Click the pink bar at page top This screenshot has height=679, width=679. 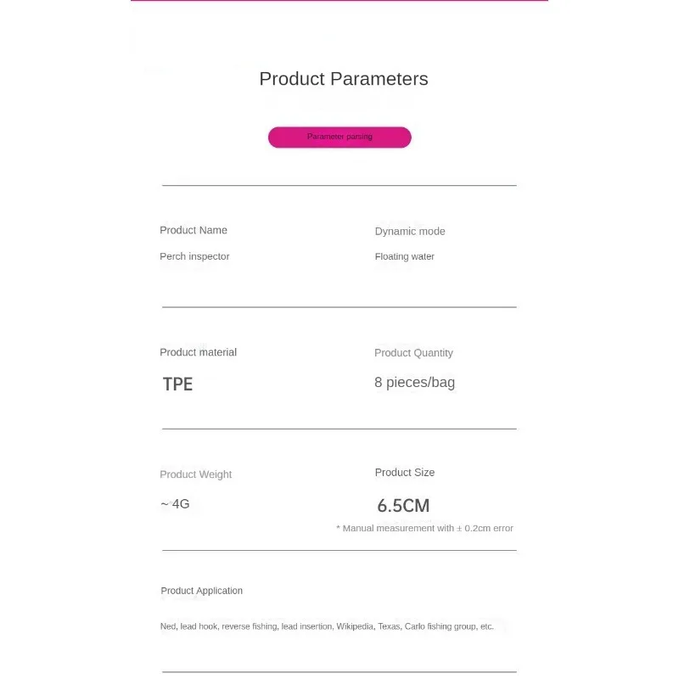pos(339,1)
